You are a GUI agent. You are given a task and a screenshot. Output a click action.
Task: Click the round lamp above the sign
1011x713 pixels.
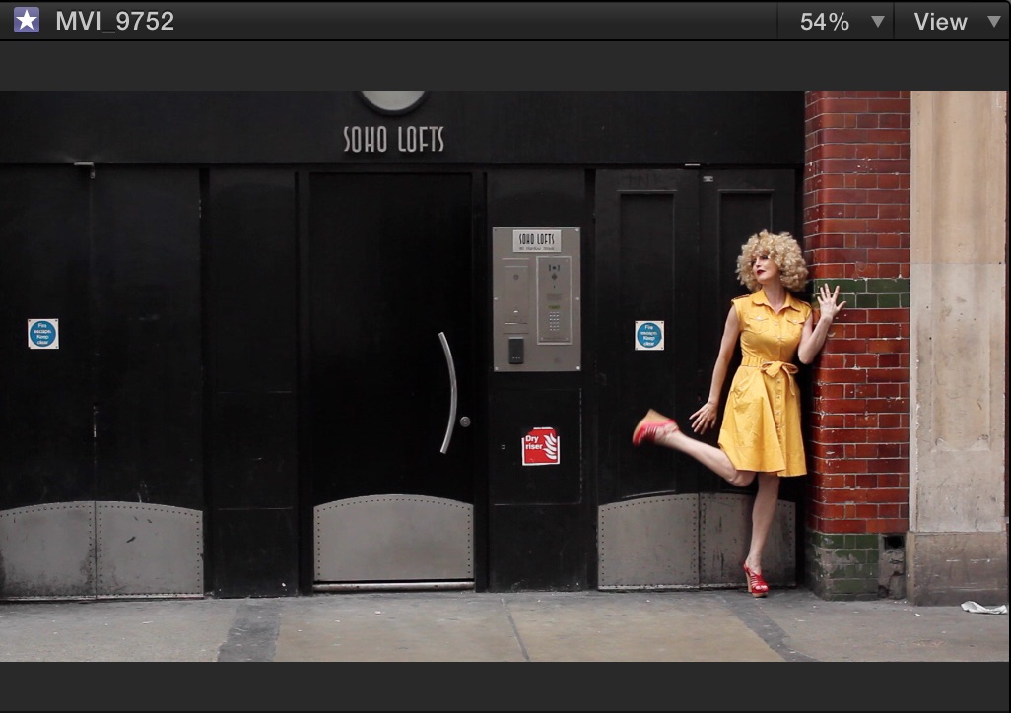click(x=392, y=101)
